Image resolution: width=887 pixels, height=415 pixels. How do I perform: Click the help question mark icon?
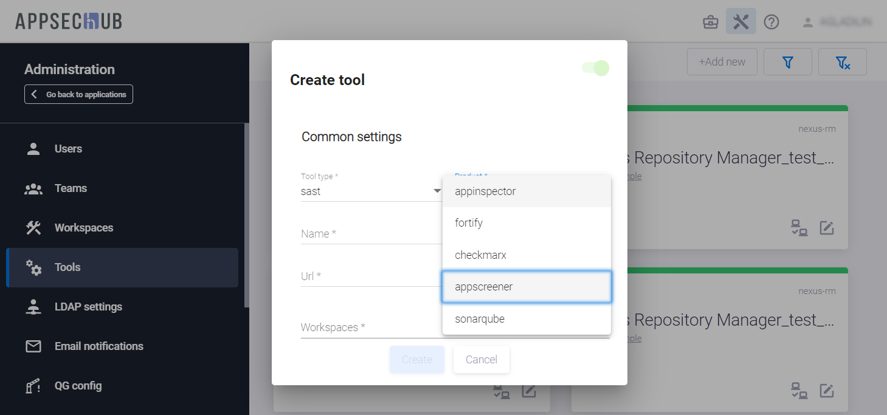pos(771,22)
